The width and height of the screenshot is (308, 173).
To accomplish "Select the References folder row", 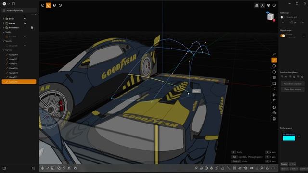I will pyautogui.click(x=19, y=28).
